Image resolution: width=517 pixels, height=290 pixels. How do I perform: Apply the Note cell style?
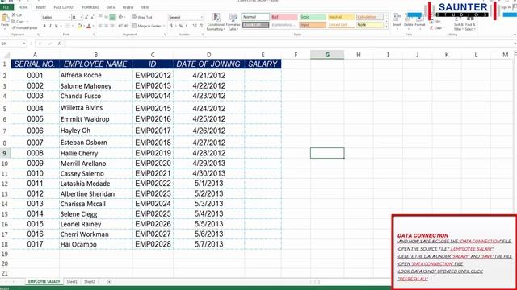pos(370,25)
